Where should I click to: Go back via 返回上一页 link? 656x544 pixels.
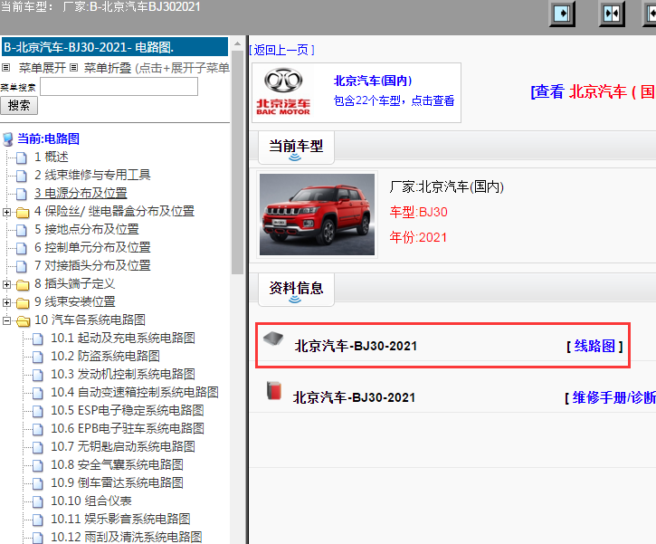click(x=282, y=50)
